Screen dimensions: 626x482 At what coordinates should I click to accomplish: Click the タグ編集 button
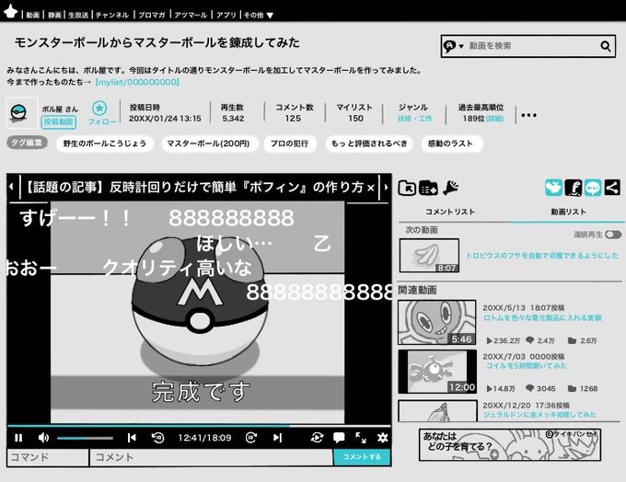point(27,143)
